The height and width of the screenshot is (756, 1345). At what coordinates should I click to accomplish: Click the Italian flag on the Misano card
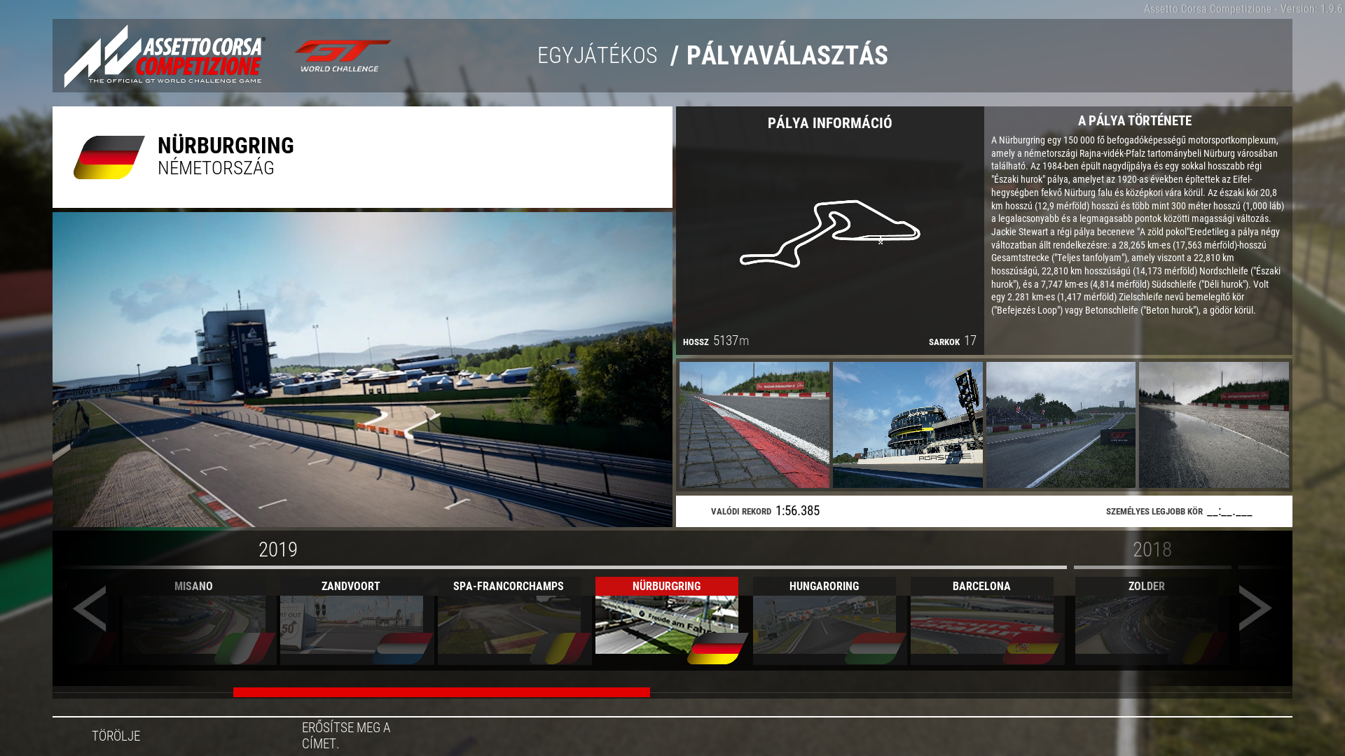(244, 648)
